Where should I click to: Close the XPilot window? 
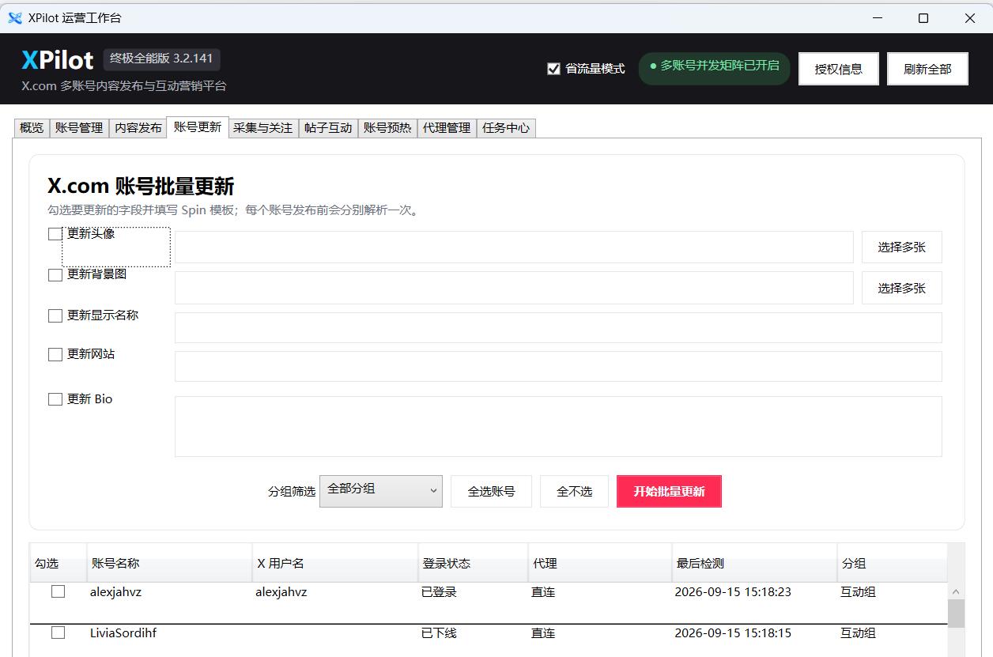970,18
